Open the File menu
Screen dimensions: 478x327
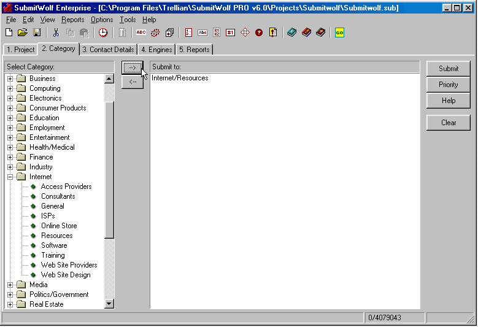(x=11, y=20)
